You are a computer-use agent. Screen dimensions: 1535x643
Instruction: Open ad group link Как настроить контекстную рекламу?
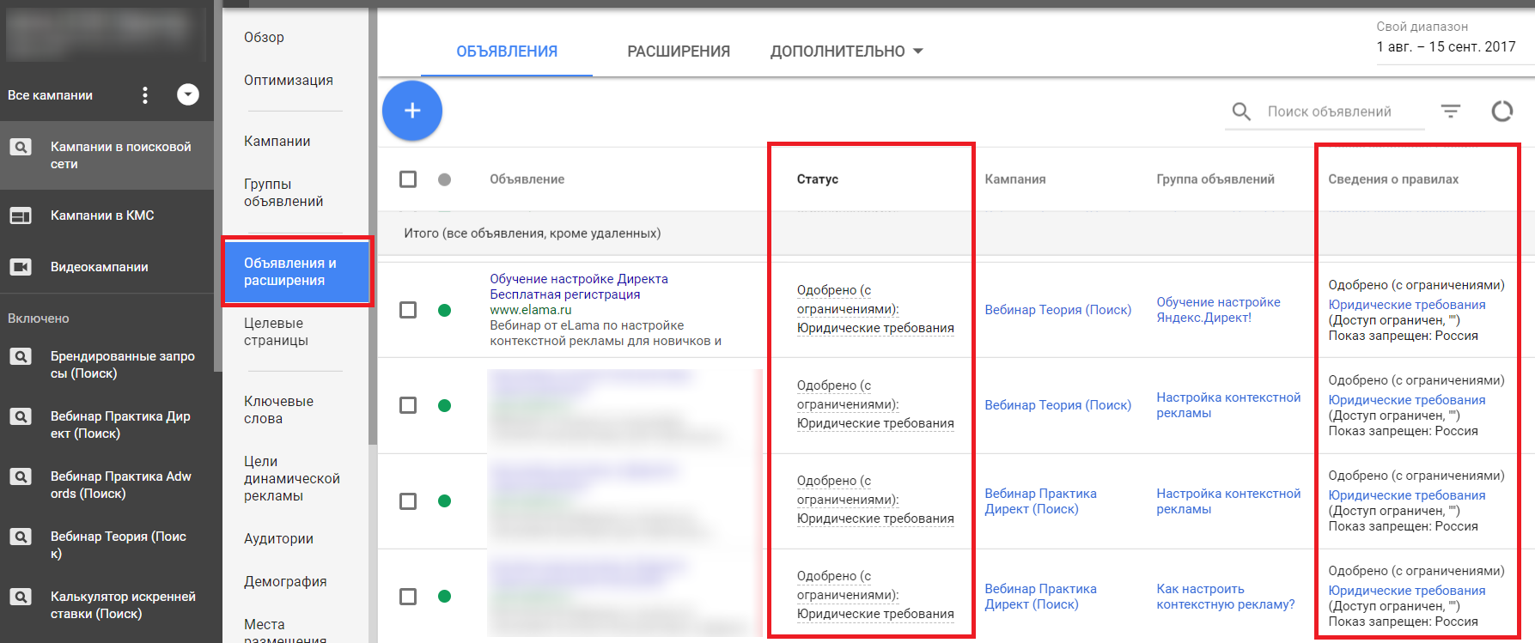[x=1225, y=597]
